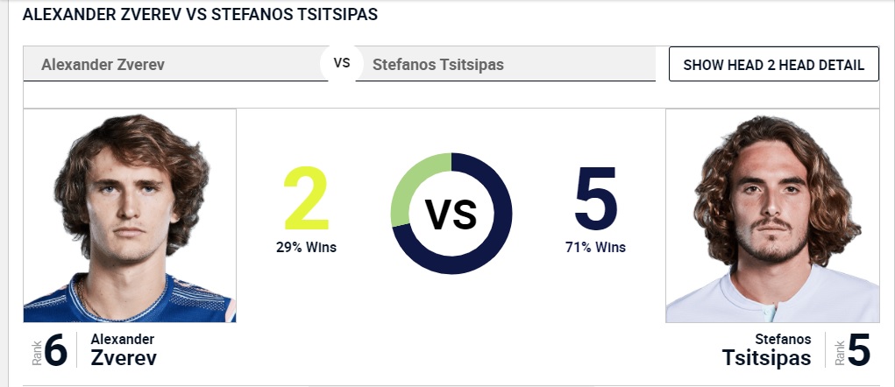Click the small VS circle between player fields

click(x=342, y=63)
